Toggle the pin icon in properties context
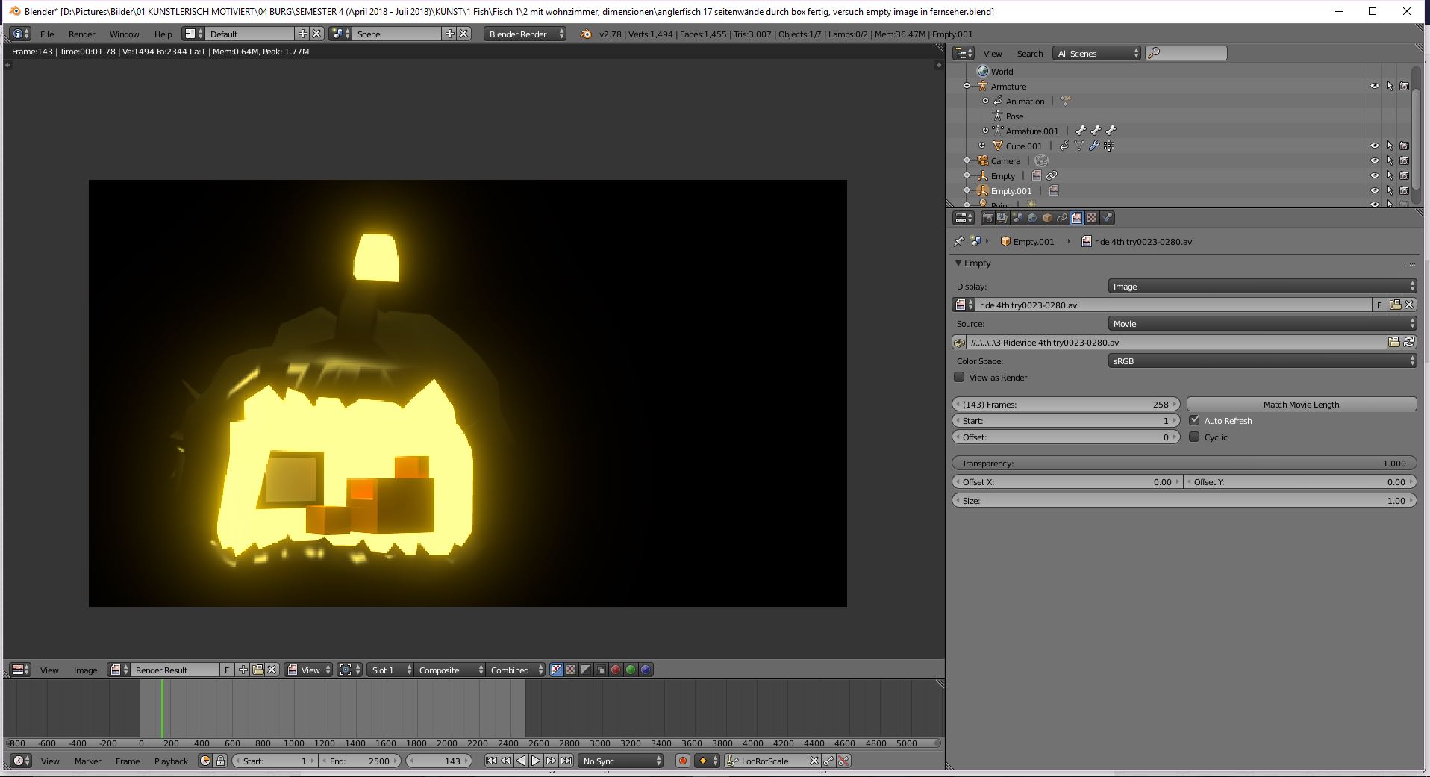Image resolution: width=1430 pixels, height=777 pixels. pos(959,241)
